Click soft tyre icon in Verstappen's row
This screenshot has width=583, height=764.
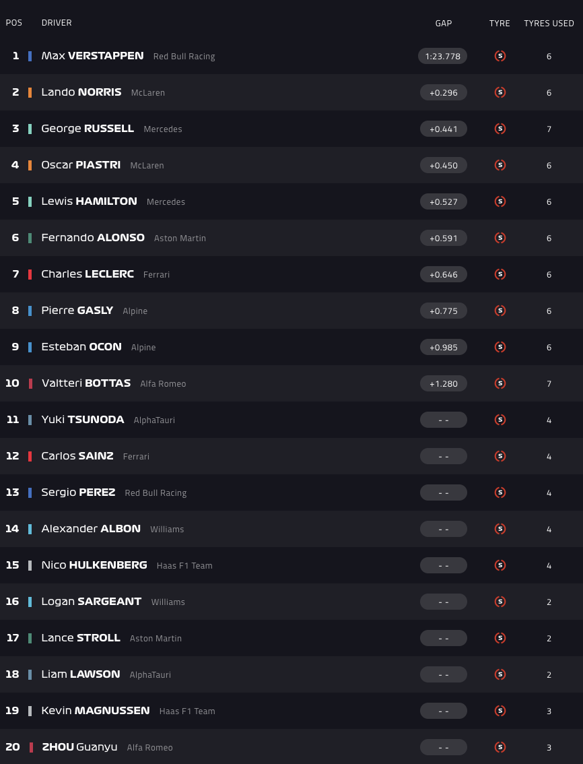coord(500,56)
